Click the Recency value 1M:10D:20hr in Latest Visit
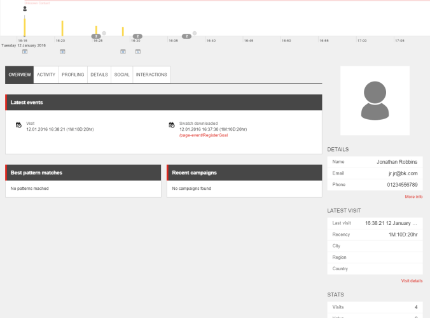The width and height of the screenshot is (430, 318). (403, 235)
